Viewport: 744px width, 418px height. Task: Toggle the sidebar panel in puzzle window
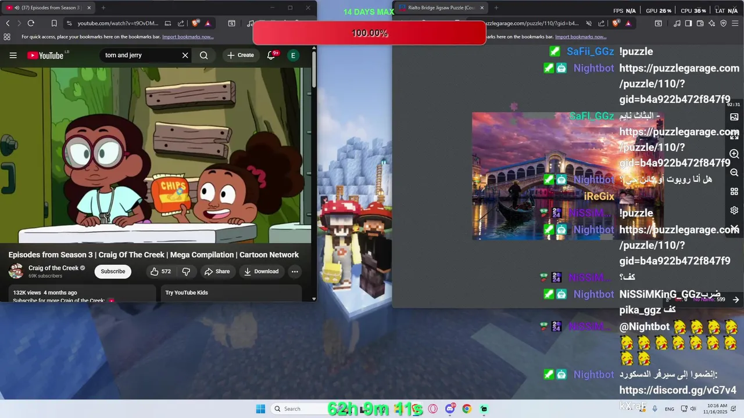pyautogui.click(x=688, y=23)
